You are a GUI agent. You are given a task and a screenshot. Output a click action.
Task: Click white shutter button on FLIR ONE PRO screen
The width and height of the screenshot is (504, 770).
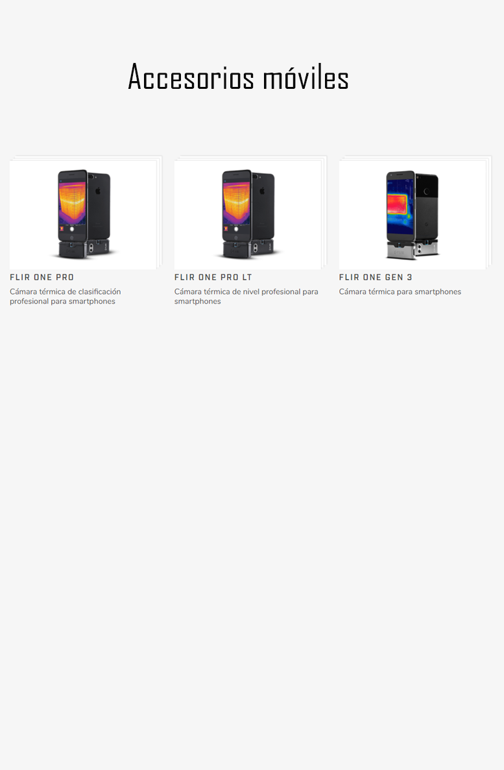coord(72,229)
